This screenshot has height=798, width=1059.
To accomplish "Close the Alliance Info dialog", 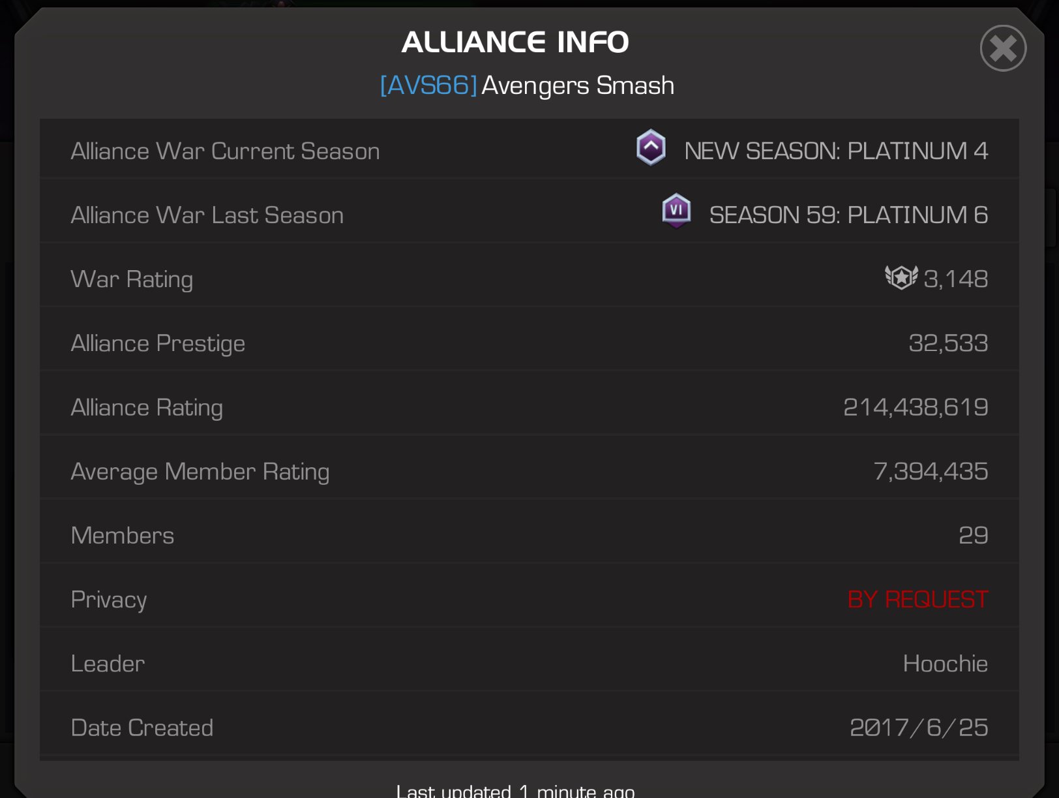I will (x=1003, y=48).
